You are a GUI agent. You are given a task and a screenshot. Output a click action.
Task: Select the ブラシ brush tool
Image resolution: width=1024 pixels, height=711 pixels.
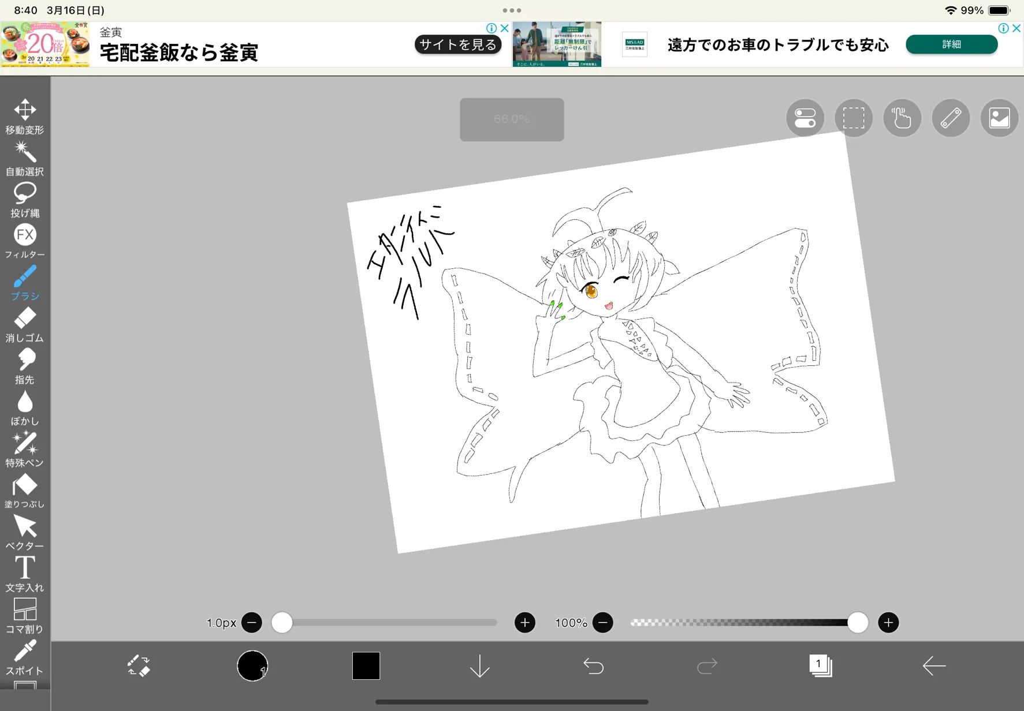(x=25, y=283)
